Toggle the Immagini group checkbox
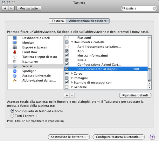 click(67, 78)
